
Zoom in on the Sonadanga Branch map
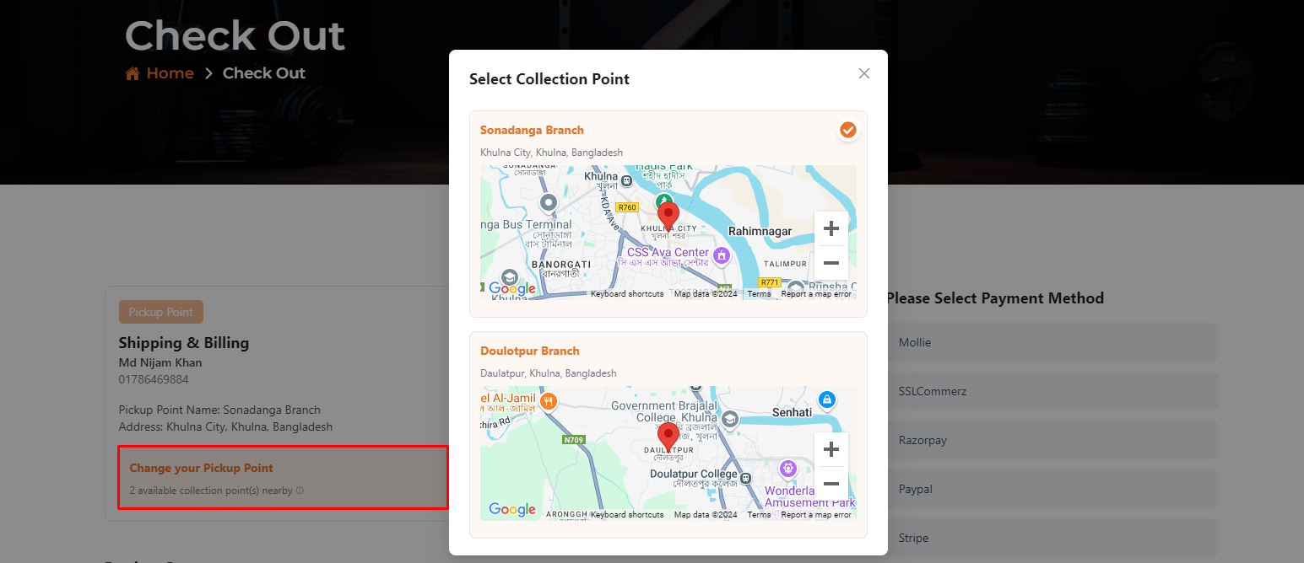pyautogui.click(x=831, y=228)
